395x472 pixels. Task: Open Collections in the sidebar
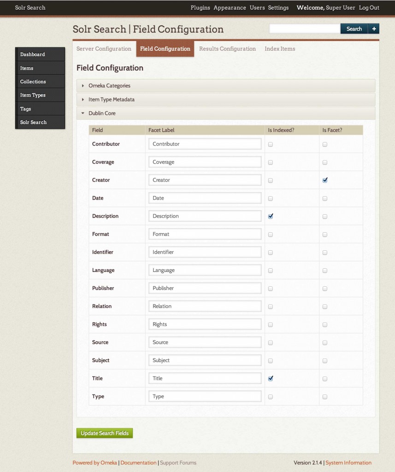(40, 82)
